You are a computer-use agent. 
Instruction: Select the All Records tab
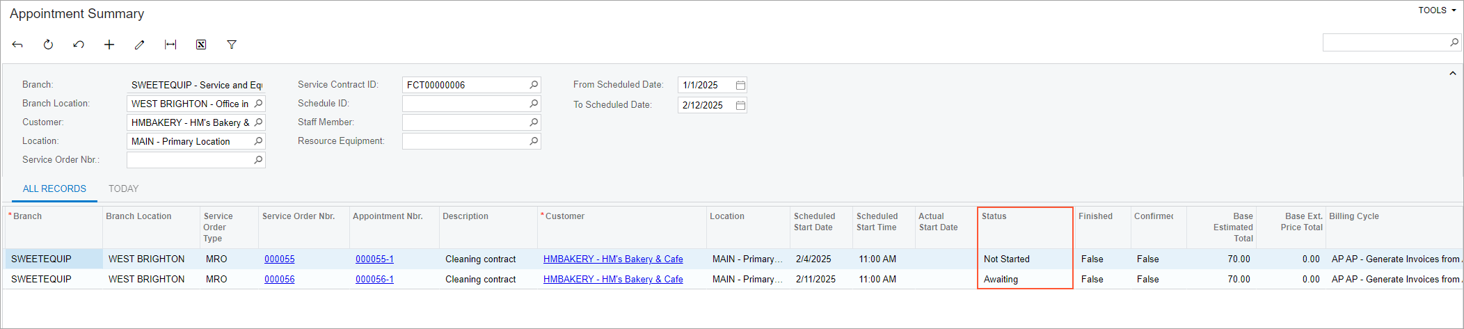point(54,188)
